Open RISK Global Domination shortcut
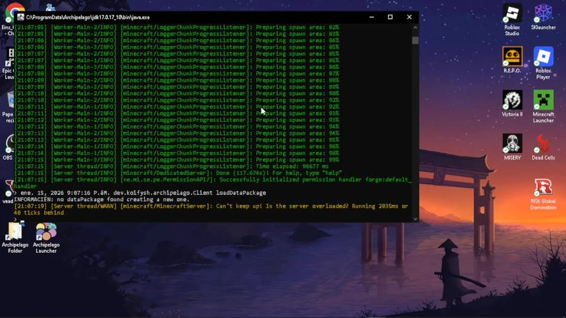Viewport: 566px width, 318px height. click(543, 194)
